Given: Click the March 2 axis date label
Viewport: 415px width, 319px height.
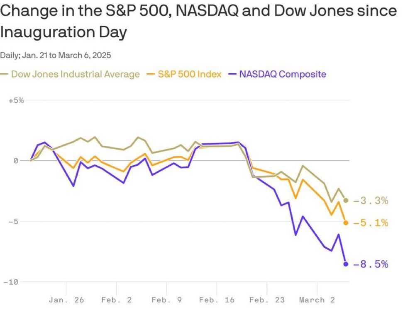Looking at the screenshot, I should 317,300.
